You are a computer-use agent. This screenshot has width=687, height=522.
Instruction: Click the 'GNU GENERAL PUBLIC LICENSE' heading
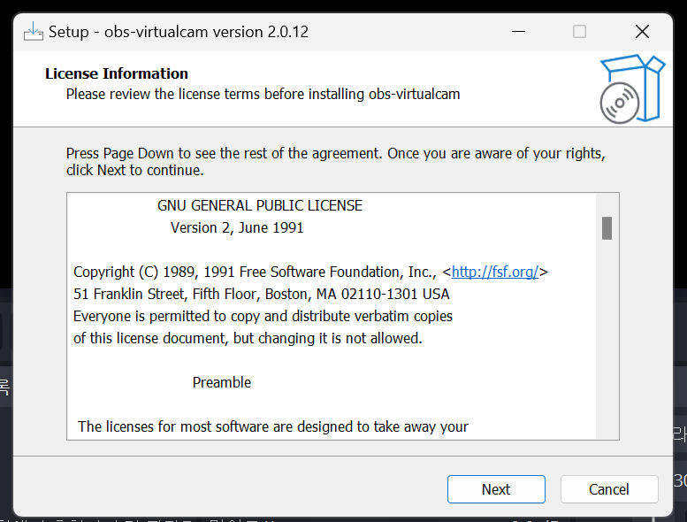[260, 205]
